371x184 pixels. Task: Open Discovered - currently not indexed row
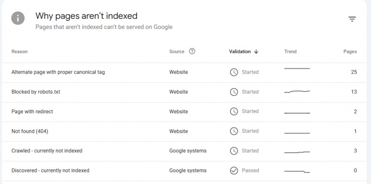(x=184, y=171)
